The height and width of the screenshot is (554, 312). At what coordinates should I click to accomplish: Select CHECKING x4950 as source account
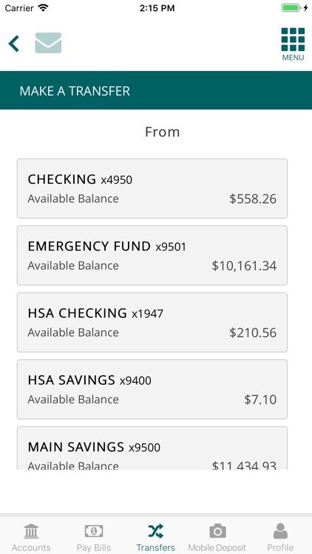click(152, 188)
